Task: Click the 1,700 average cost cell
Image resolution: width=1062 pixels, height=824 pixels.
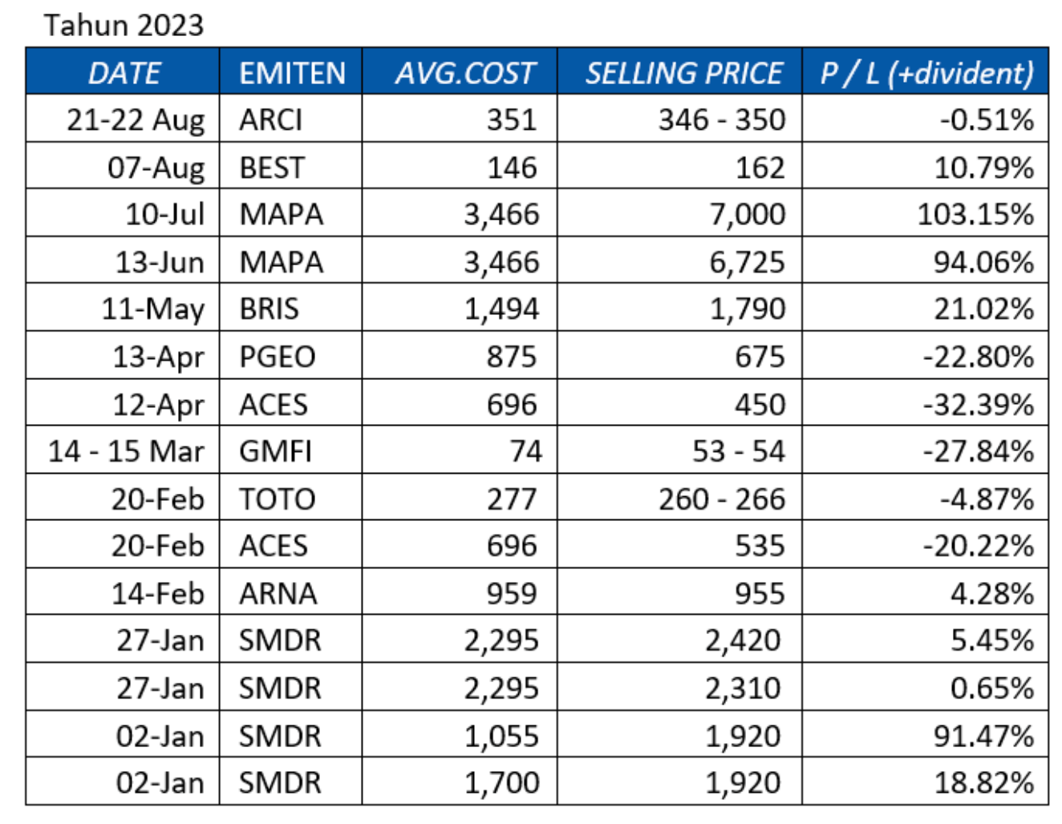Action: [x=501, y=782]
